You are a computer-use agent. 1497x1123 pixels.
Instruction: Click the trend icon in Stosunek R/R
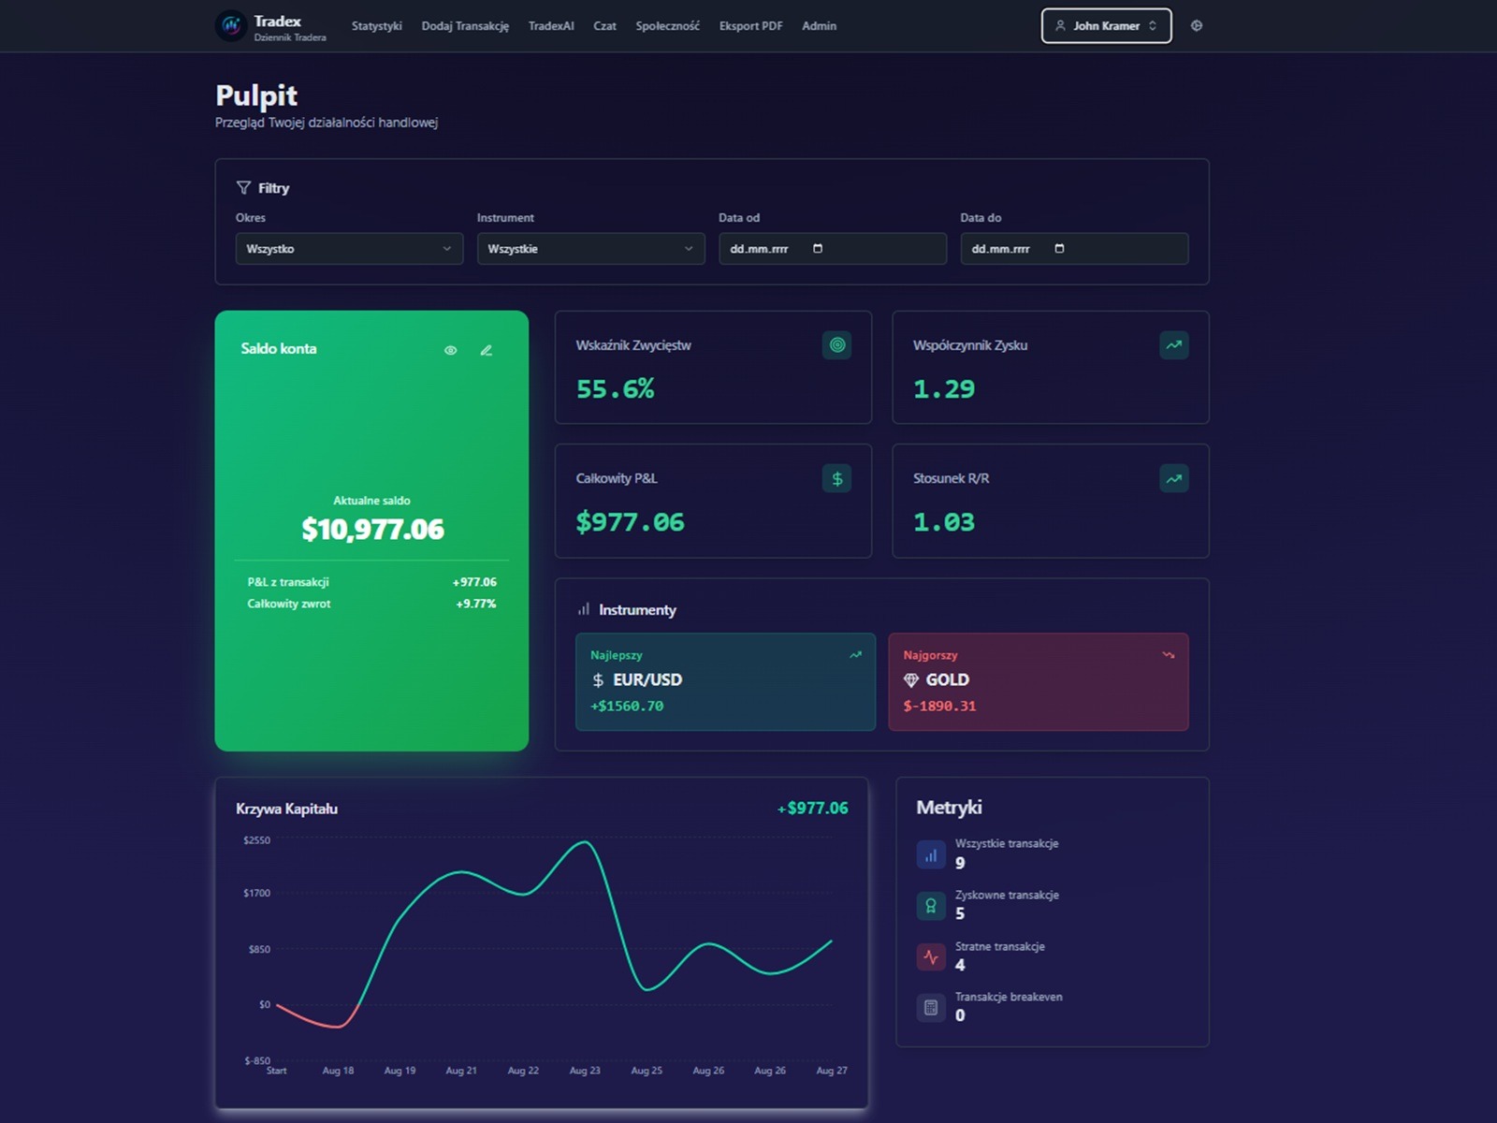pos(1173,479)
